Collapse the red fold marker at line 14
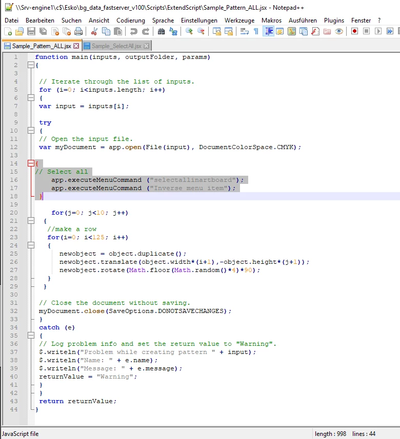400x439 pixels. [31, 163]
